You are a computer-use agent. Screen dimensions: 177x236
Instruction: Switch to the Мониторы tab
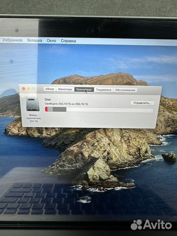(x=65, y=89)
